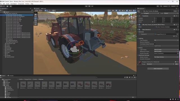Open Transform component help icon
The height and width of the screenshot is (101, 180).
point(174,16)
